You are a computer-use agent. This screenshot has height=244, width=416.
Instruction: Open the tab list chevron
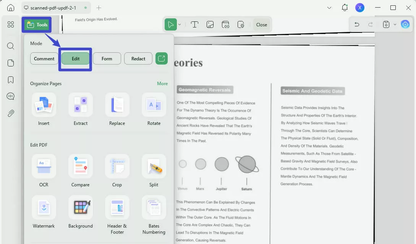pyautogui.click(x=329, y=8)
